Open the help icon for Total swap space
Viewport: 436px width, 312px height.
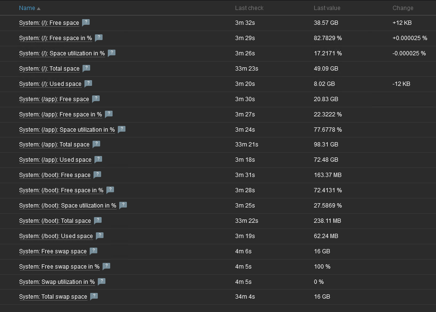94,296
